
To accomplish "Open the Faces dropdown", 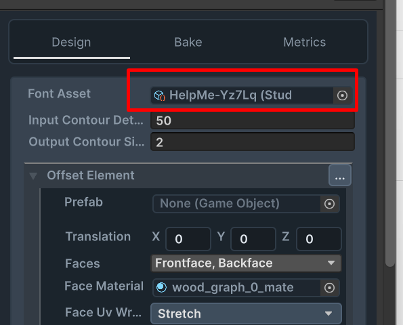I will pos(246,263).
